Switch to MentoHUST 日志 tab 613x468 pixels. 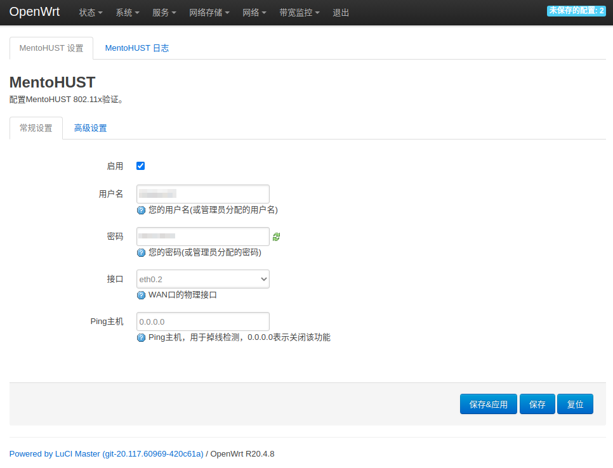click(137, 48)
